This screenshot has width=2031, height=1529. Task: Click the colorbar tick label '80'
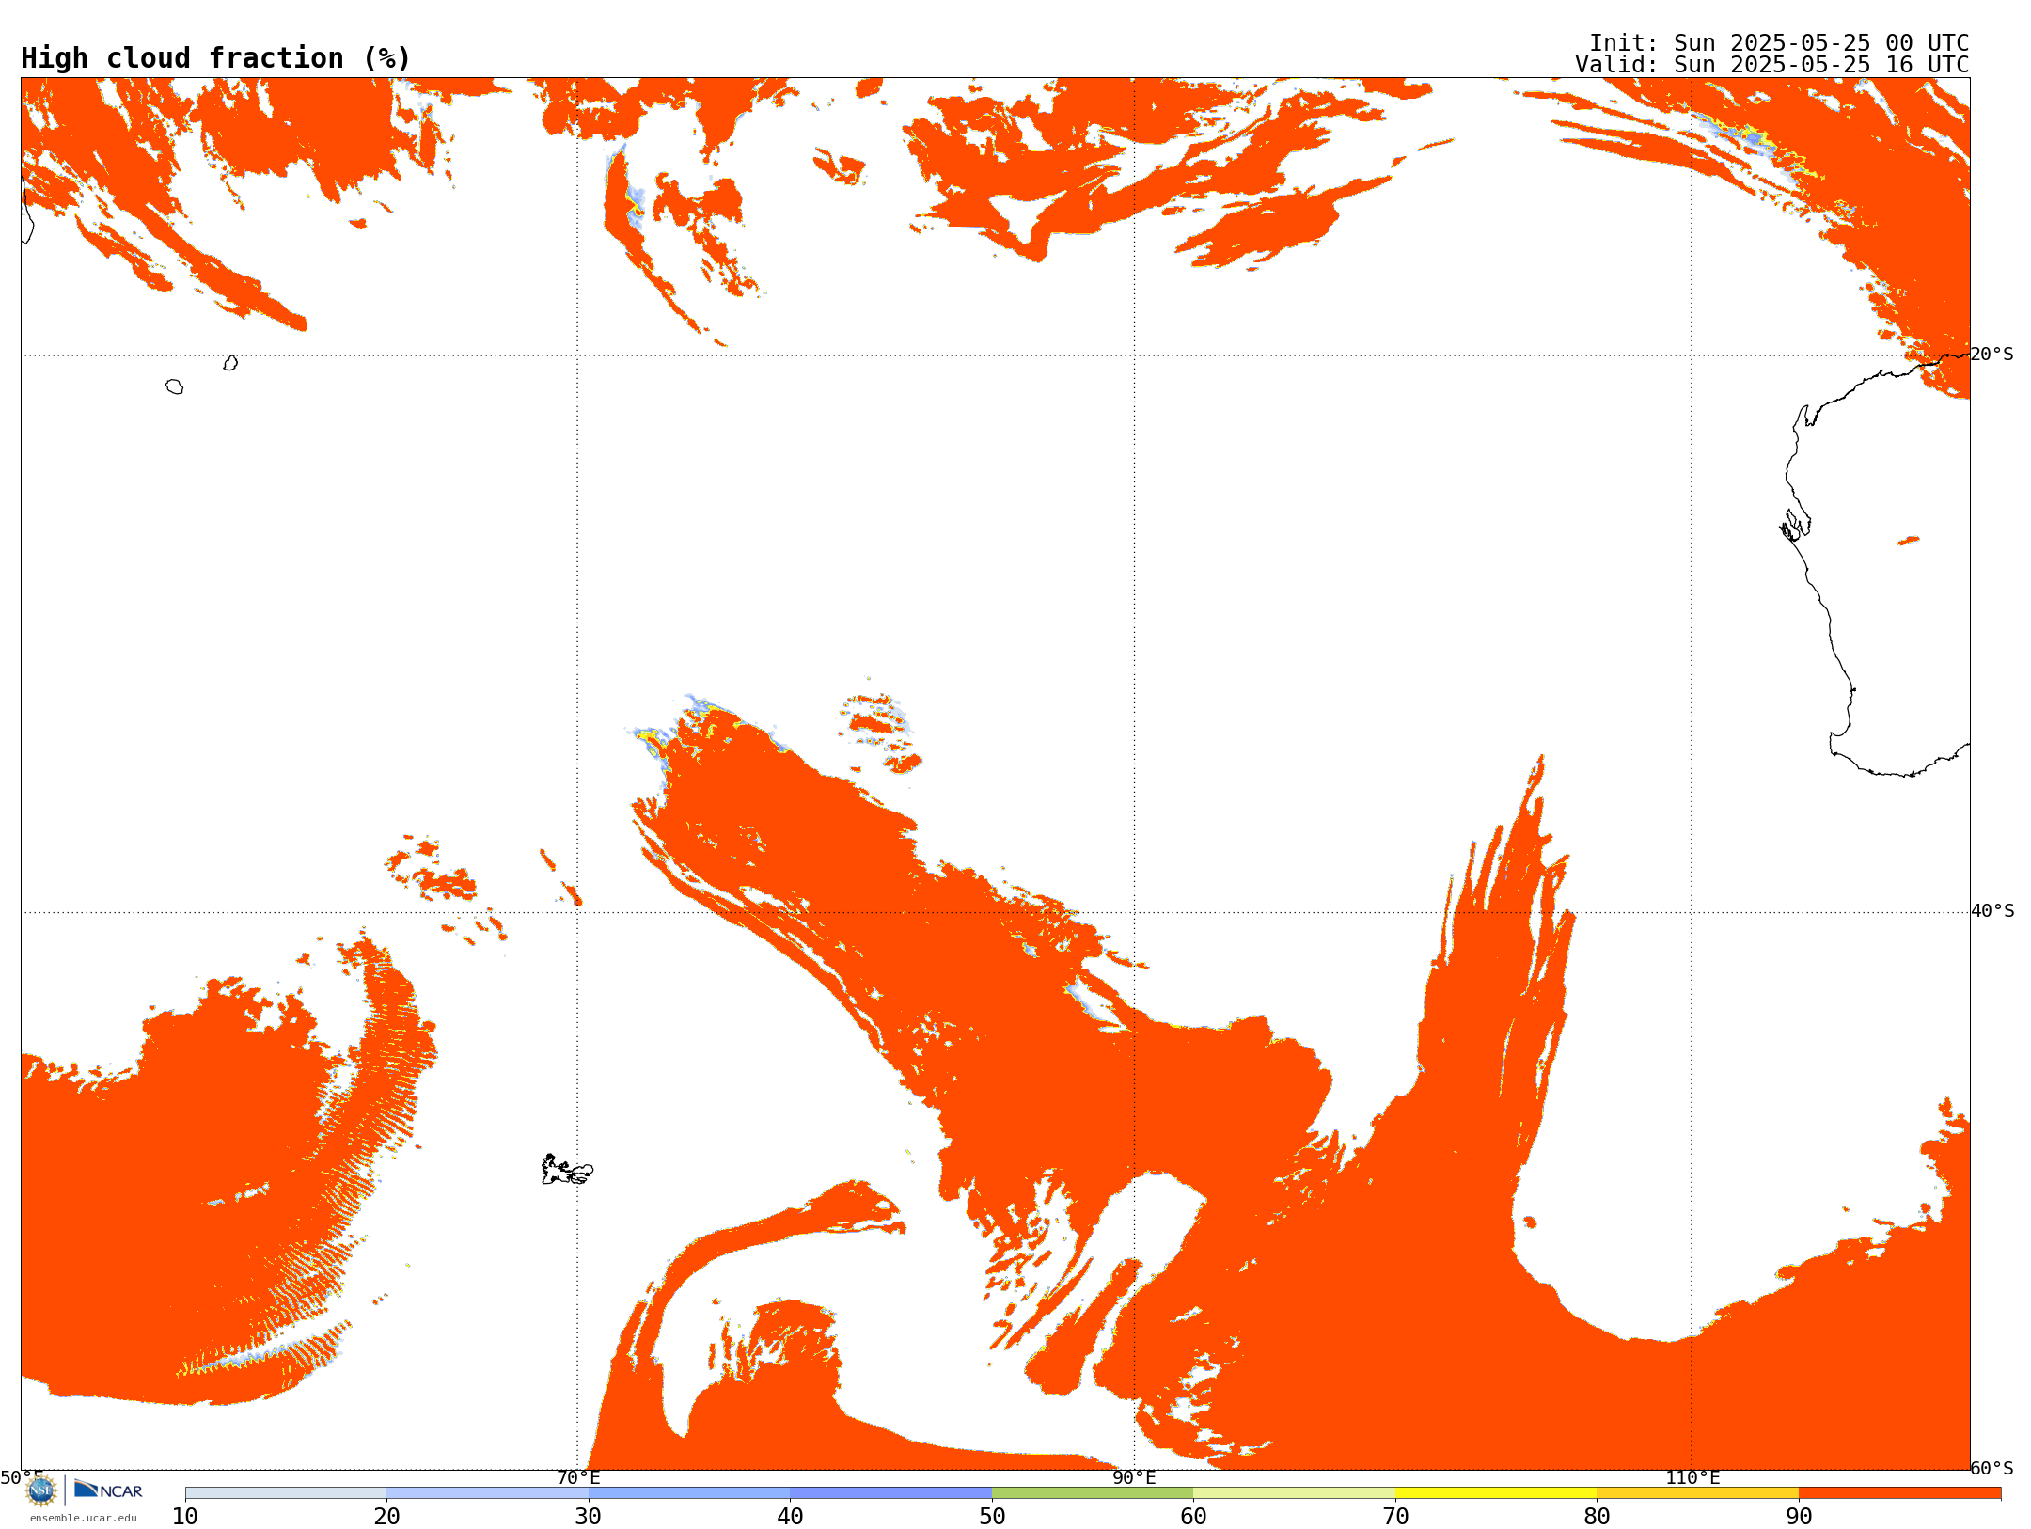[x=1598, y=1517]
